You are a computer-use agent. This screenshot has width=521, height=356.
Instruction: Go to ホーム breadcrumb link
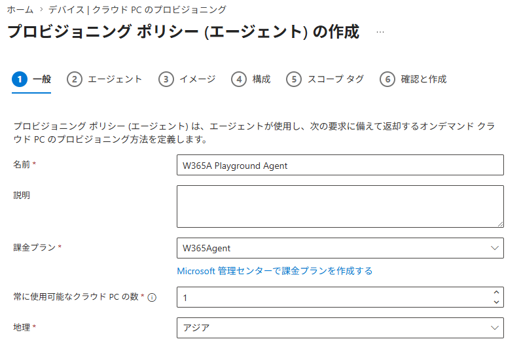(20, 10)
